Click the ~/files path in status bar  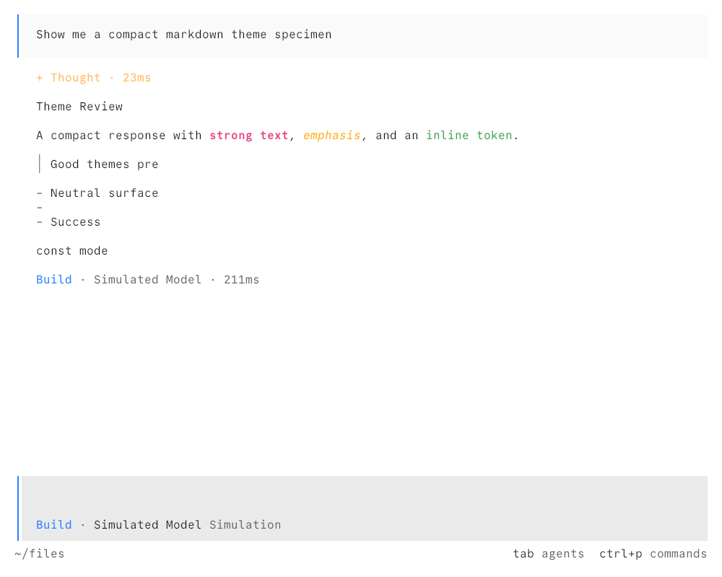[40, 554]
